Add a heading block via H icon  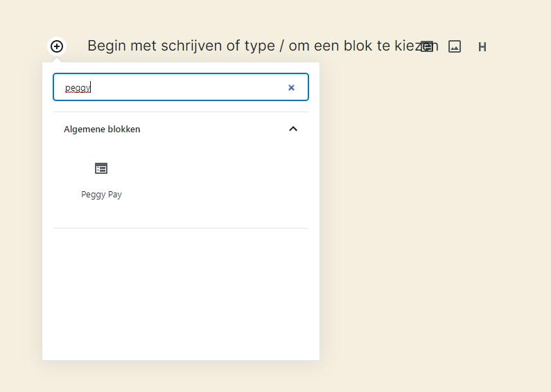(482, 46)
